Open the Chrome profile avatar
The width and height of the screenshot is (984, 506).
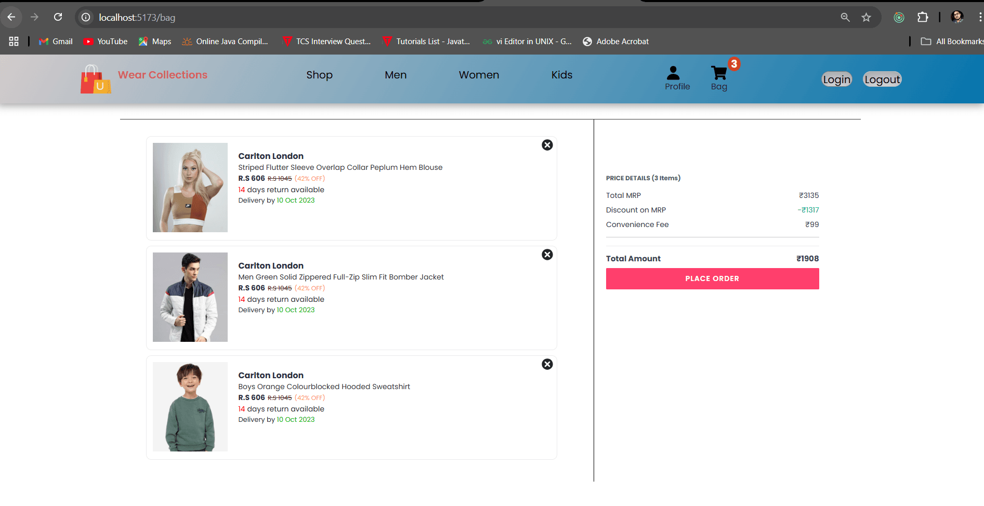tap(957, 17)
